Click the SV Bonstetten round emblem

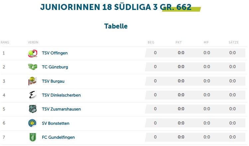32,123
